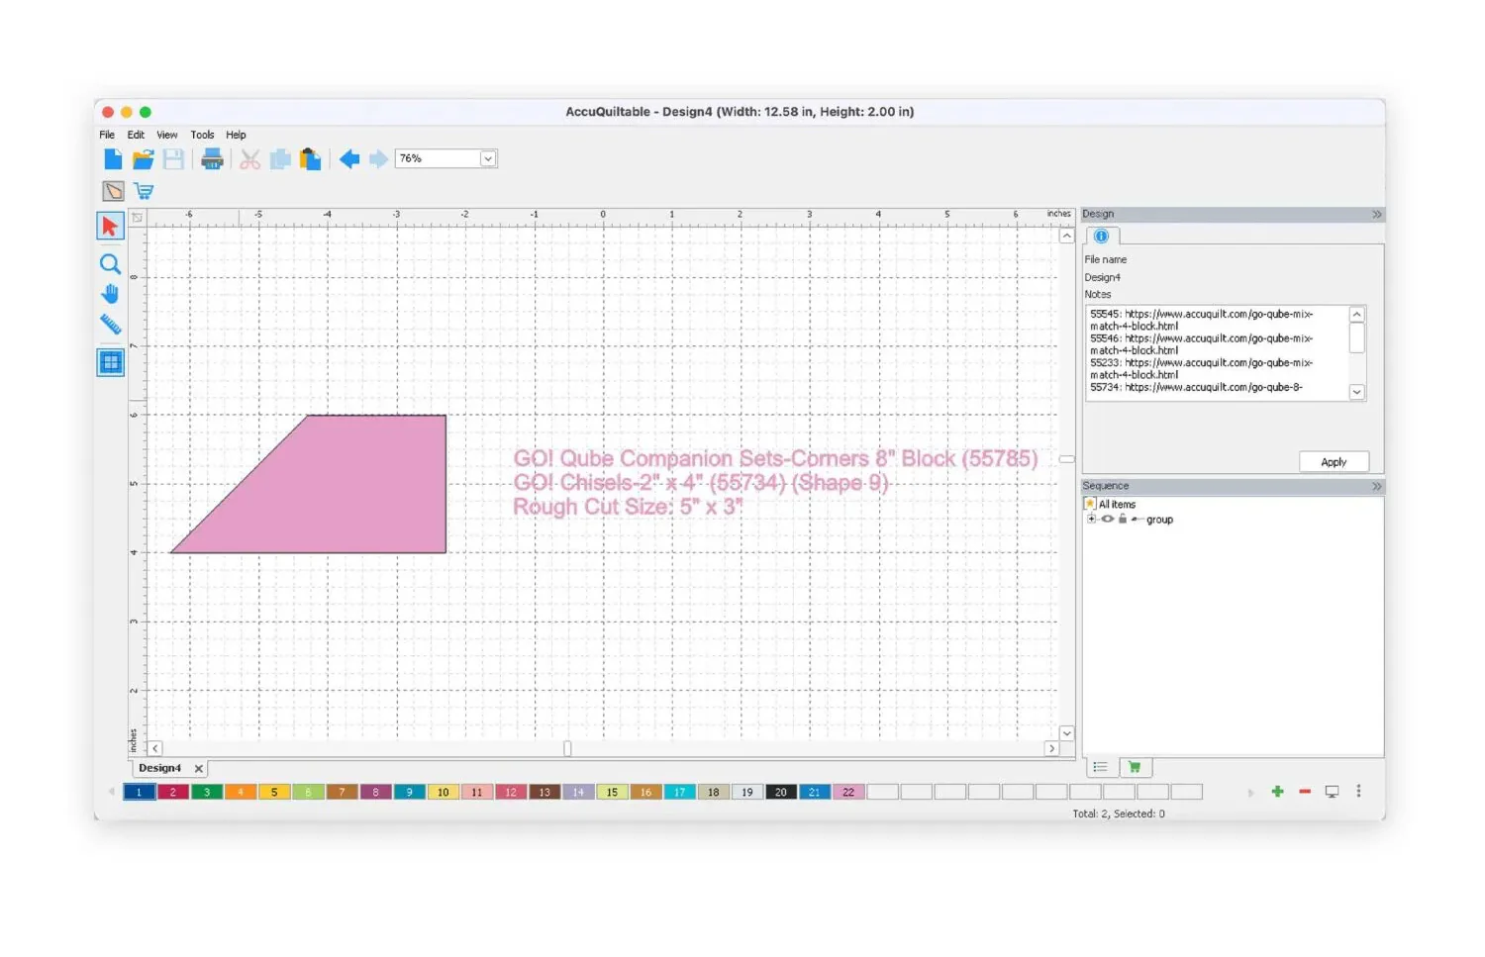Open the shopping cart icon under the toolbar
Viewport: 1485px width, 957px height.
pos(145,191)
